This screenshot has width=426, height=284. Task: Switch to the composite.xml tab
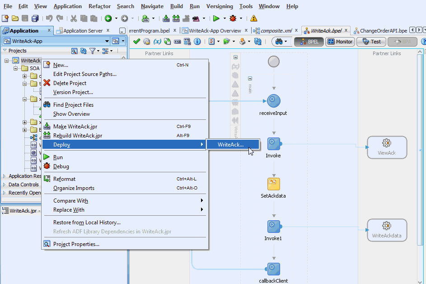[276, 31]
